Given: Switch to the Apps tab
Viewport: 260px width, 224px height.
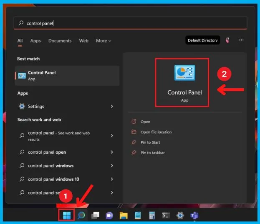Looking at the screenshot, I should pos(35,41).
